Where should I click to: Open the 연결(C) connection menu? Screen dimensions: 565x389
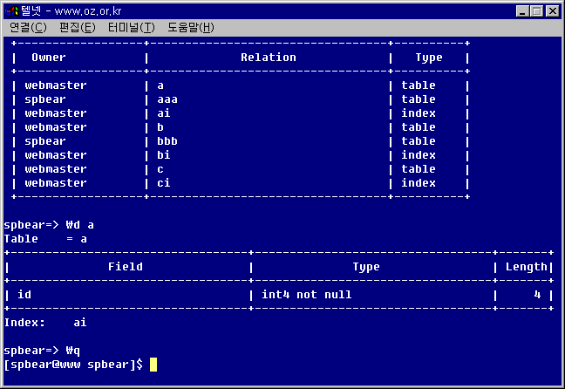click(28, 28)
